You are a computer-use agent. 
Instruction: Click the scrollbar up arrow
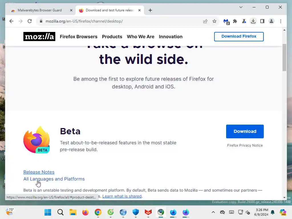coord(284,30)
